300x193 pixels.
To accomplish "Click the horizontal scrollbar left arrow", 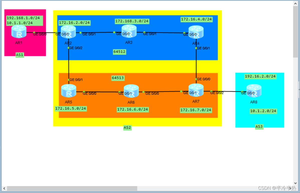I will pyautogui.click(x=4, y=189).
